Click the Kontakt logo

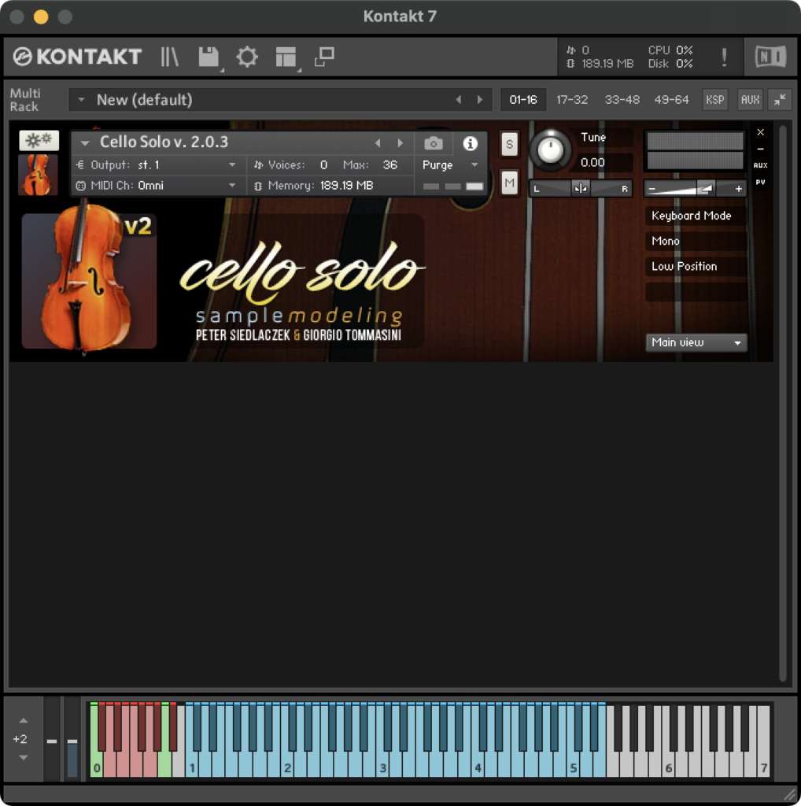pyautogui.click(x=77, y=57)
